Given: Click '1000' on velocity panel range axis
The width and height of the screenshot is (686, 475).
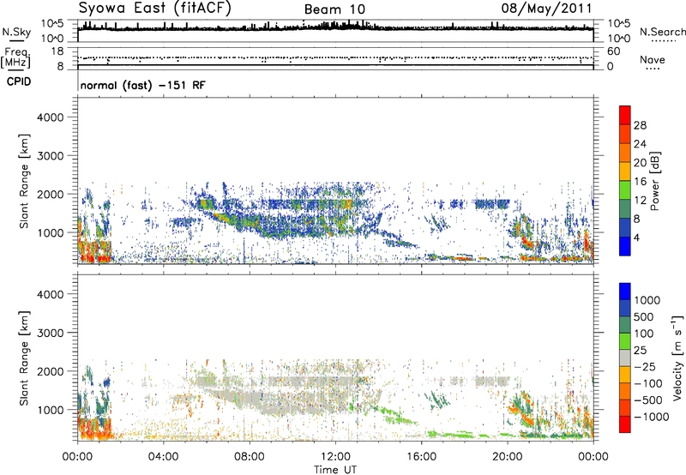Looking at the screenshot, I should click(51, 410).
